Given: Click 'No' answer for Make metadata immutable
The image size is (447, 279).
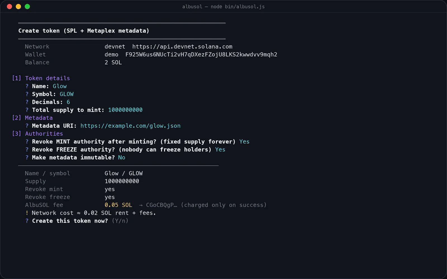Looking at the screenshot, I should coord(122,158).
